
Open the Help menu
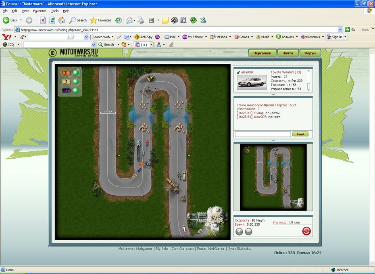66,11
